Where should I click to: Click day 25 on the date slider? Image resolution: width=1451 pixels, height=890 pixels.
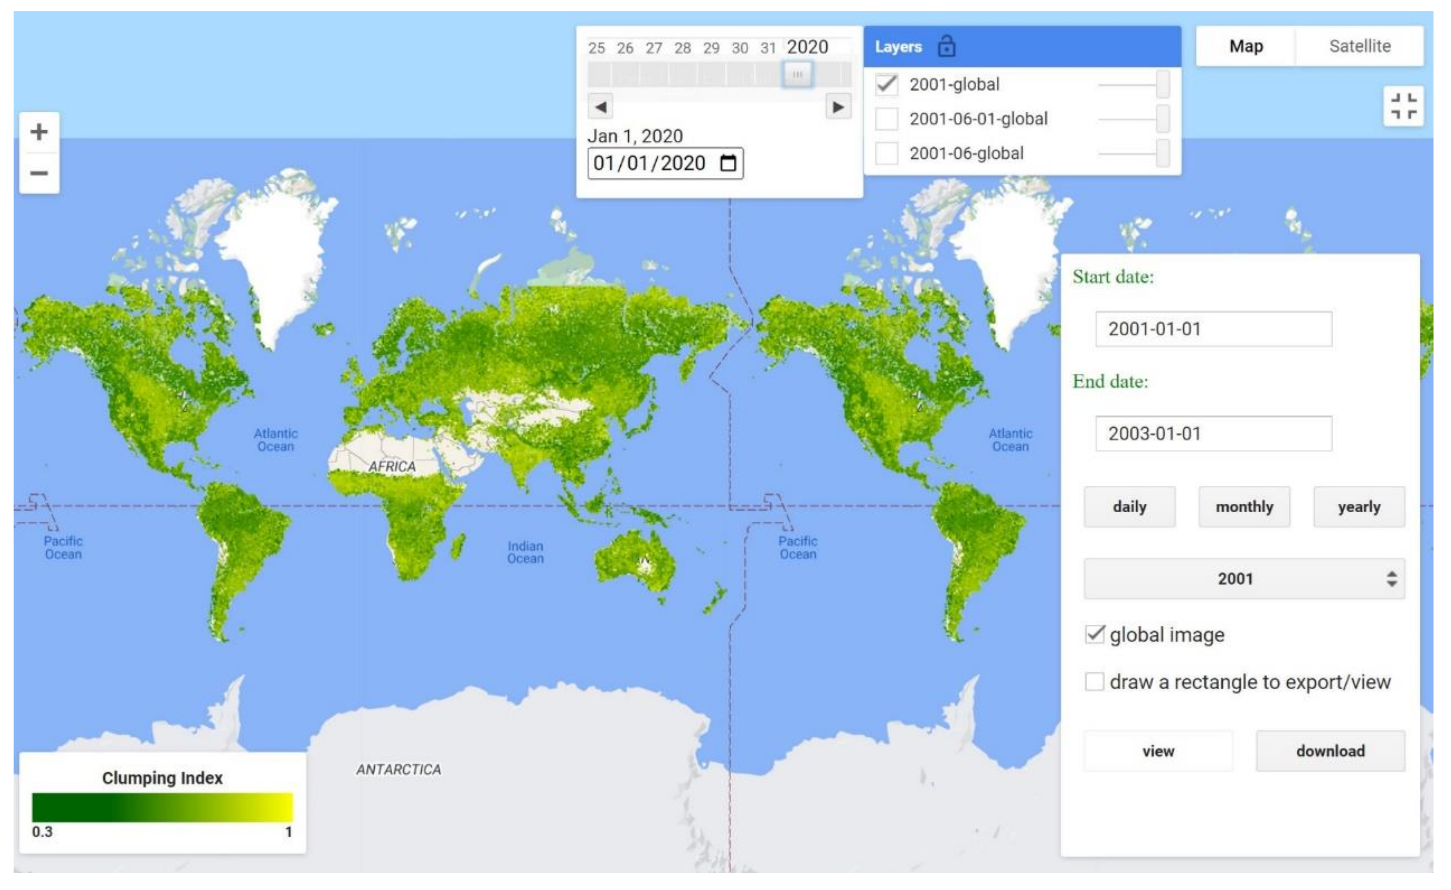(597, 48)
